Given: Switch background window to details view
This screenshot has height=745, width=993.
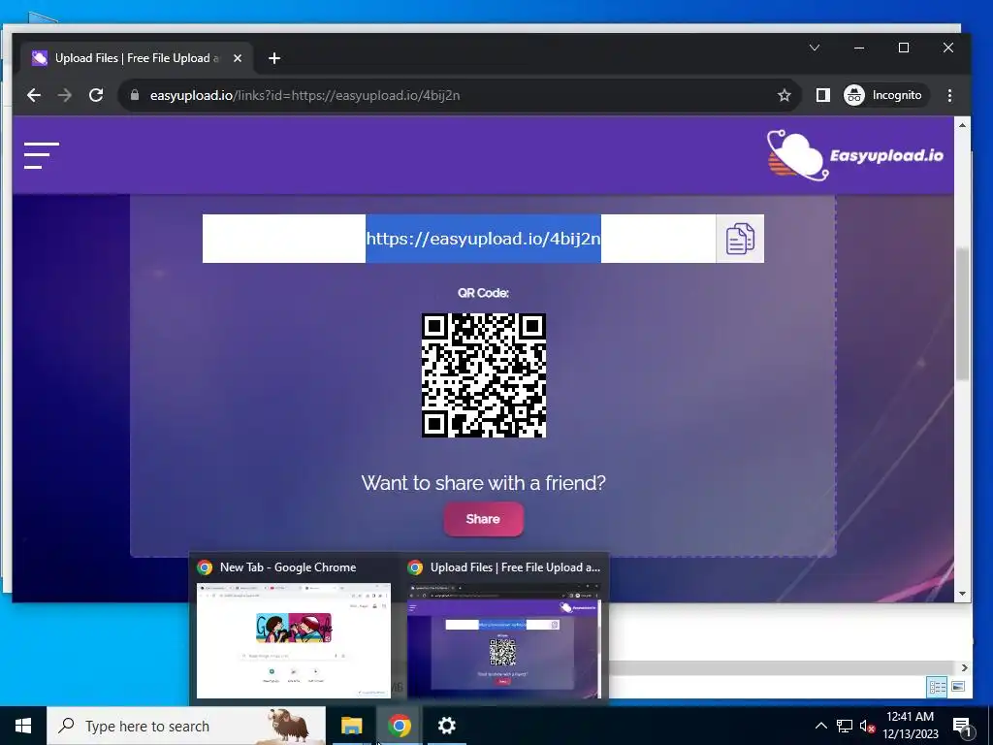Looking at the screenshot, I should pyautogui.click(x=937, y=687).
